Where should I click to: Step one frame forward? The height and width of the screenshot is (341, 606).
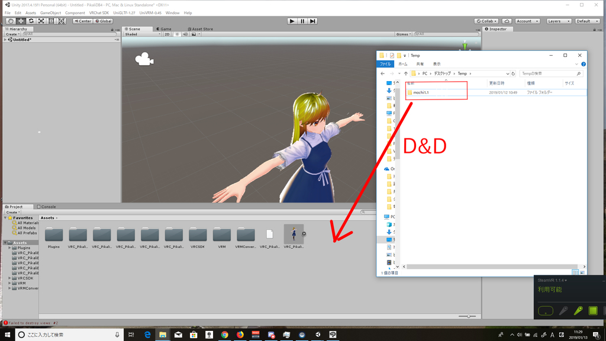pyautogui.click(x=312, y=21)
